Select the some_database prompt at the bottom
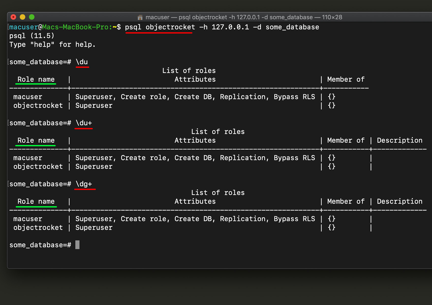This screenshot has width=432, height=305. (x=41, y=245)
